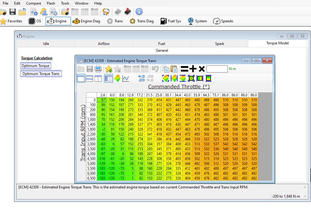Open Trans Diag section
311x208 pixels.
(142, 21)
